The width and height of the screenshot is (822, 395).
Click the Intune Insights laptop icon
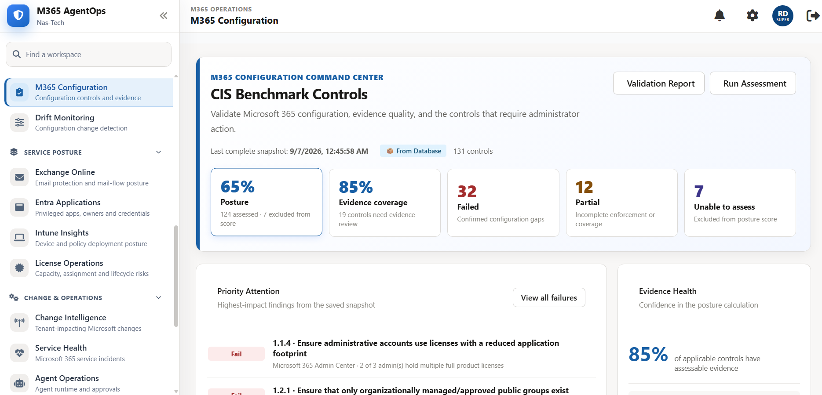pyautogui.click(x=19, y=238)
